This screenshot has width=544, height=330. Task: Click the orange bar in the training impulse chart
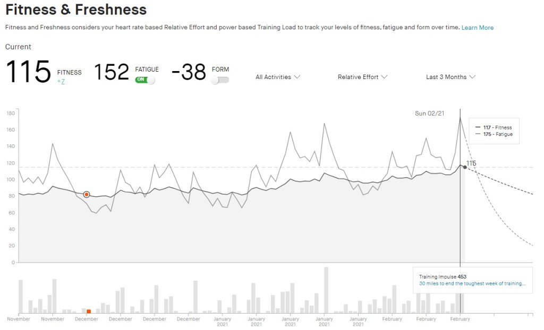click(89, 311)
